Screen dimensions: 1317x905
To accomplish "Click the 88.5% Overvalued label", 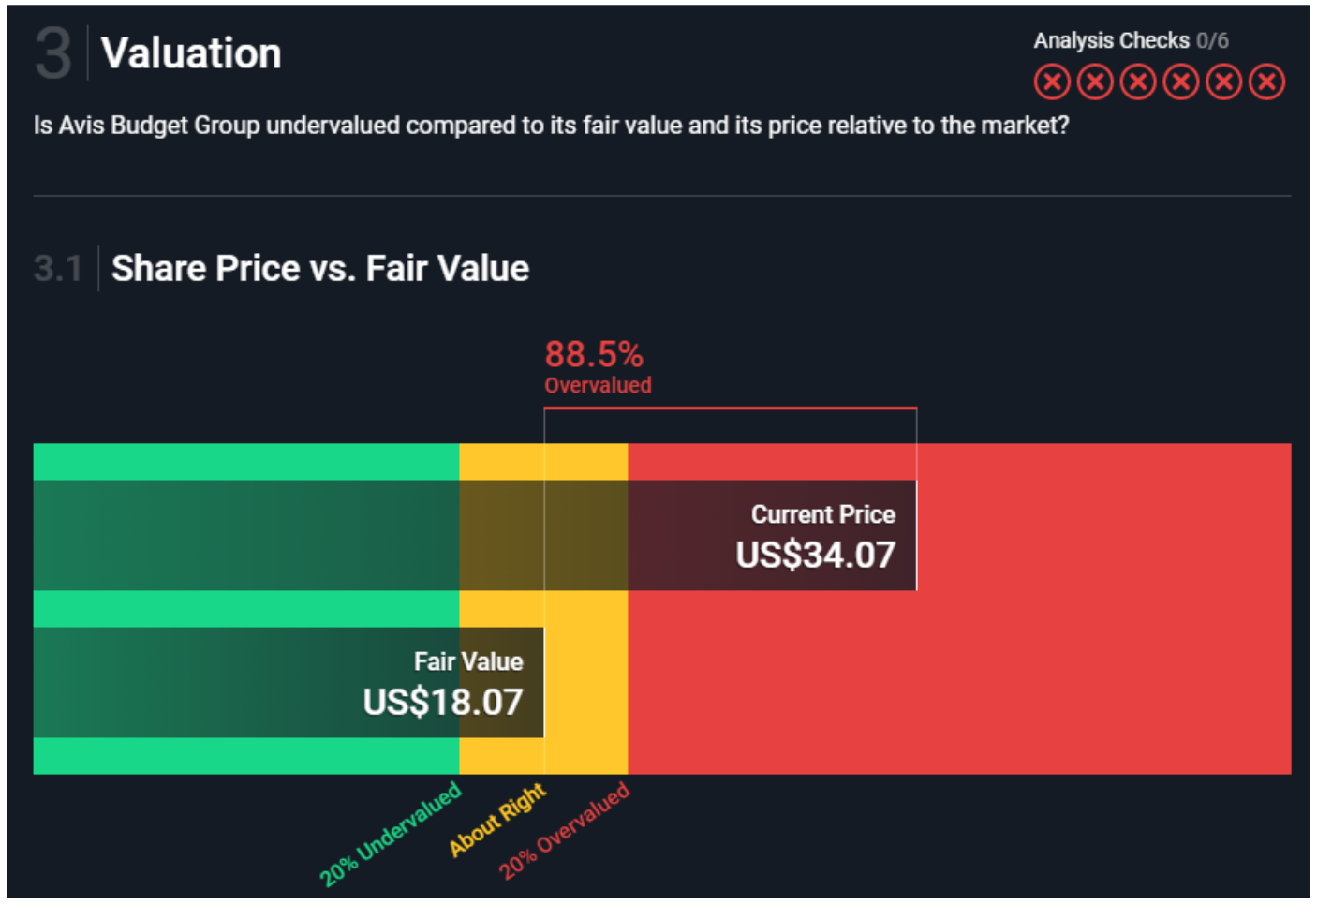I will pyautogui.click(x=597, y=366).
